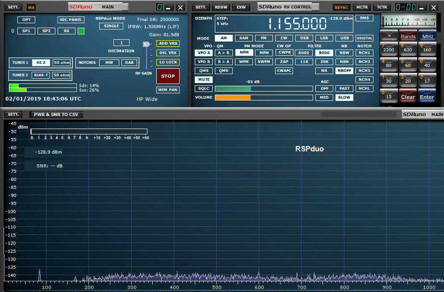This screenshot has height=292, width=444.
Task: Click LO LOCK button
Action: coord(168,62)
